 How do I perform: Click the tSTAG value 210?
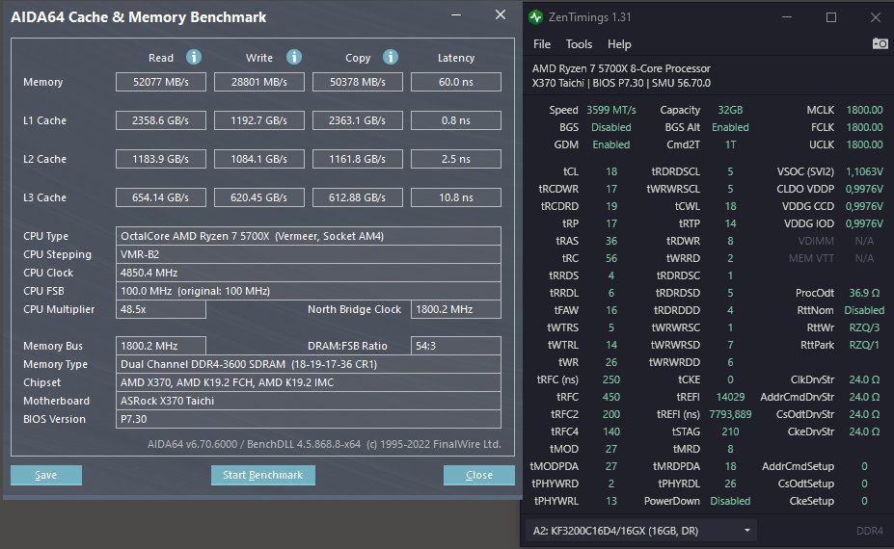[730, 431]
